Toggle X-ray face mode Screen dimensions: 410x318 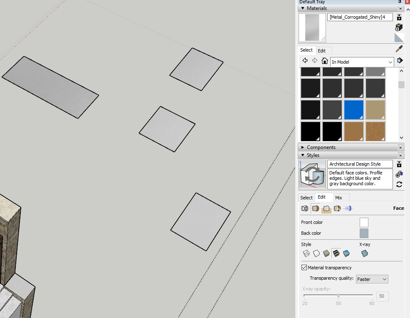pos(365,253)
